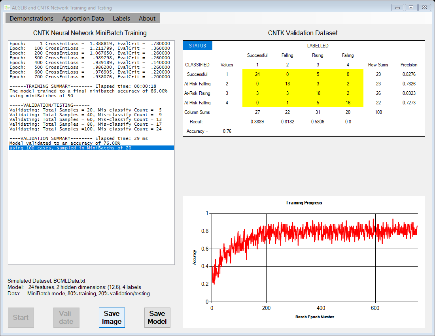Click the recall value 0.8182

coord(287,122)
